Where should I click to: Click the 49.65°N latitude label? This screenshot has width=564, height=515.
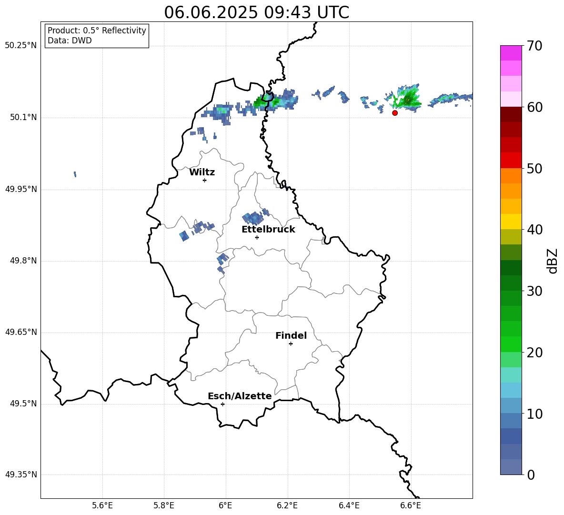coord(21,332)
